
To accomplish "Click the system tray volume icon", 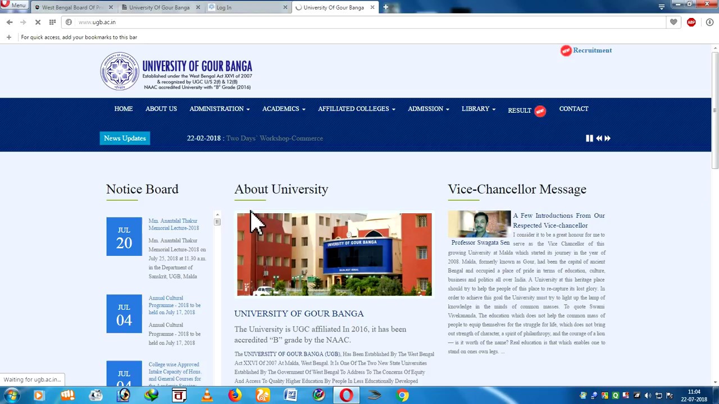I will (648, 396).
